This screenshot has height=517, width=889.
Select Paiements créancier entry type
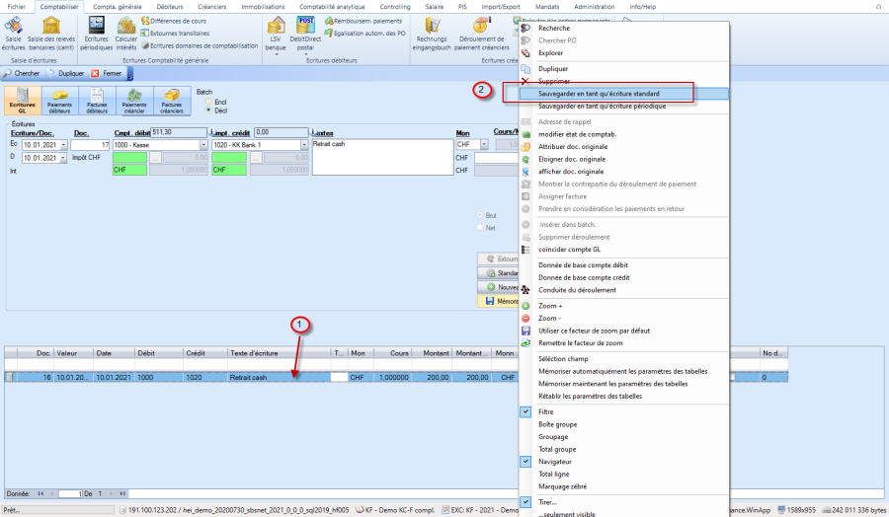pyautogui.click(x=134, y=101)
